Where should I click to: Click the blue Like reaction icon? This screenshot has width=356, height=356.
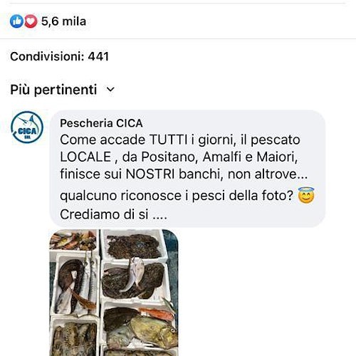tap(16, 21)
